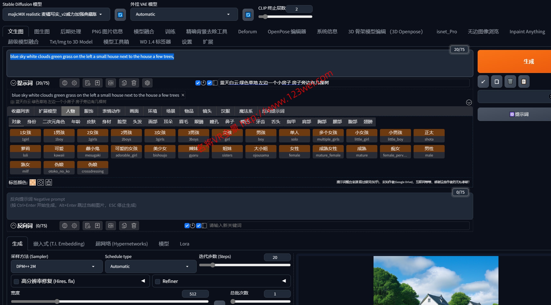Viewport: 551px width, 305px height.
Task: Click the globe language icon beside 提示词
Action: point(65,83)
